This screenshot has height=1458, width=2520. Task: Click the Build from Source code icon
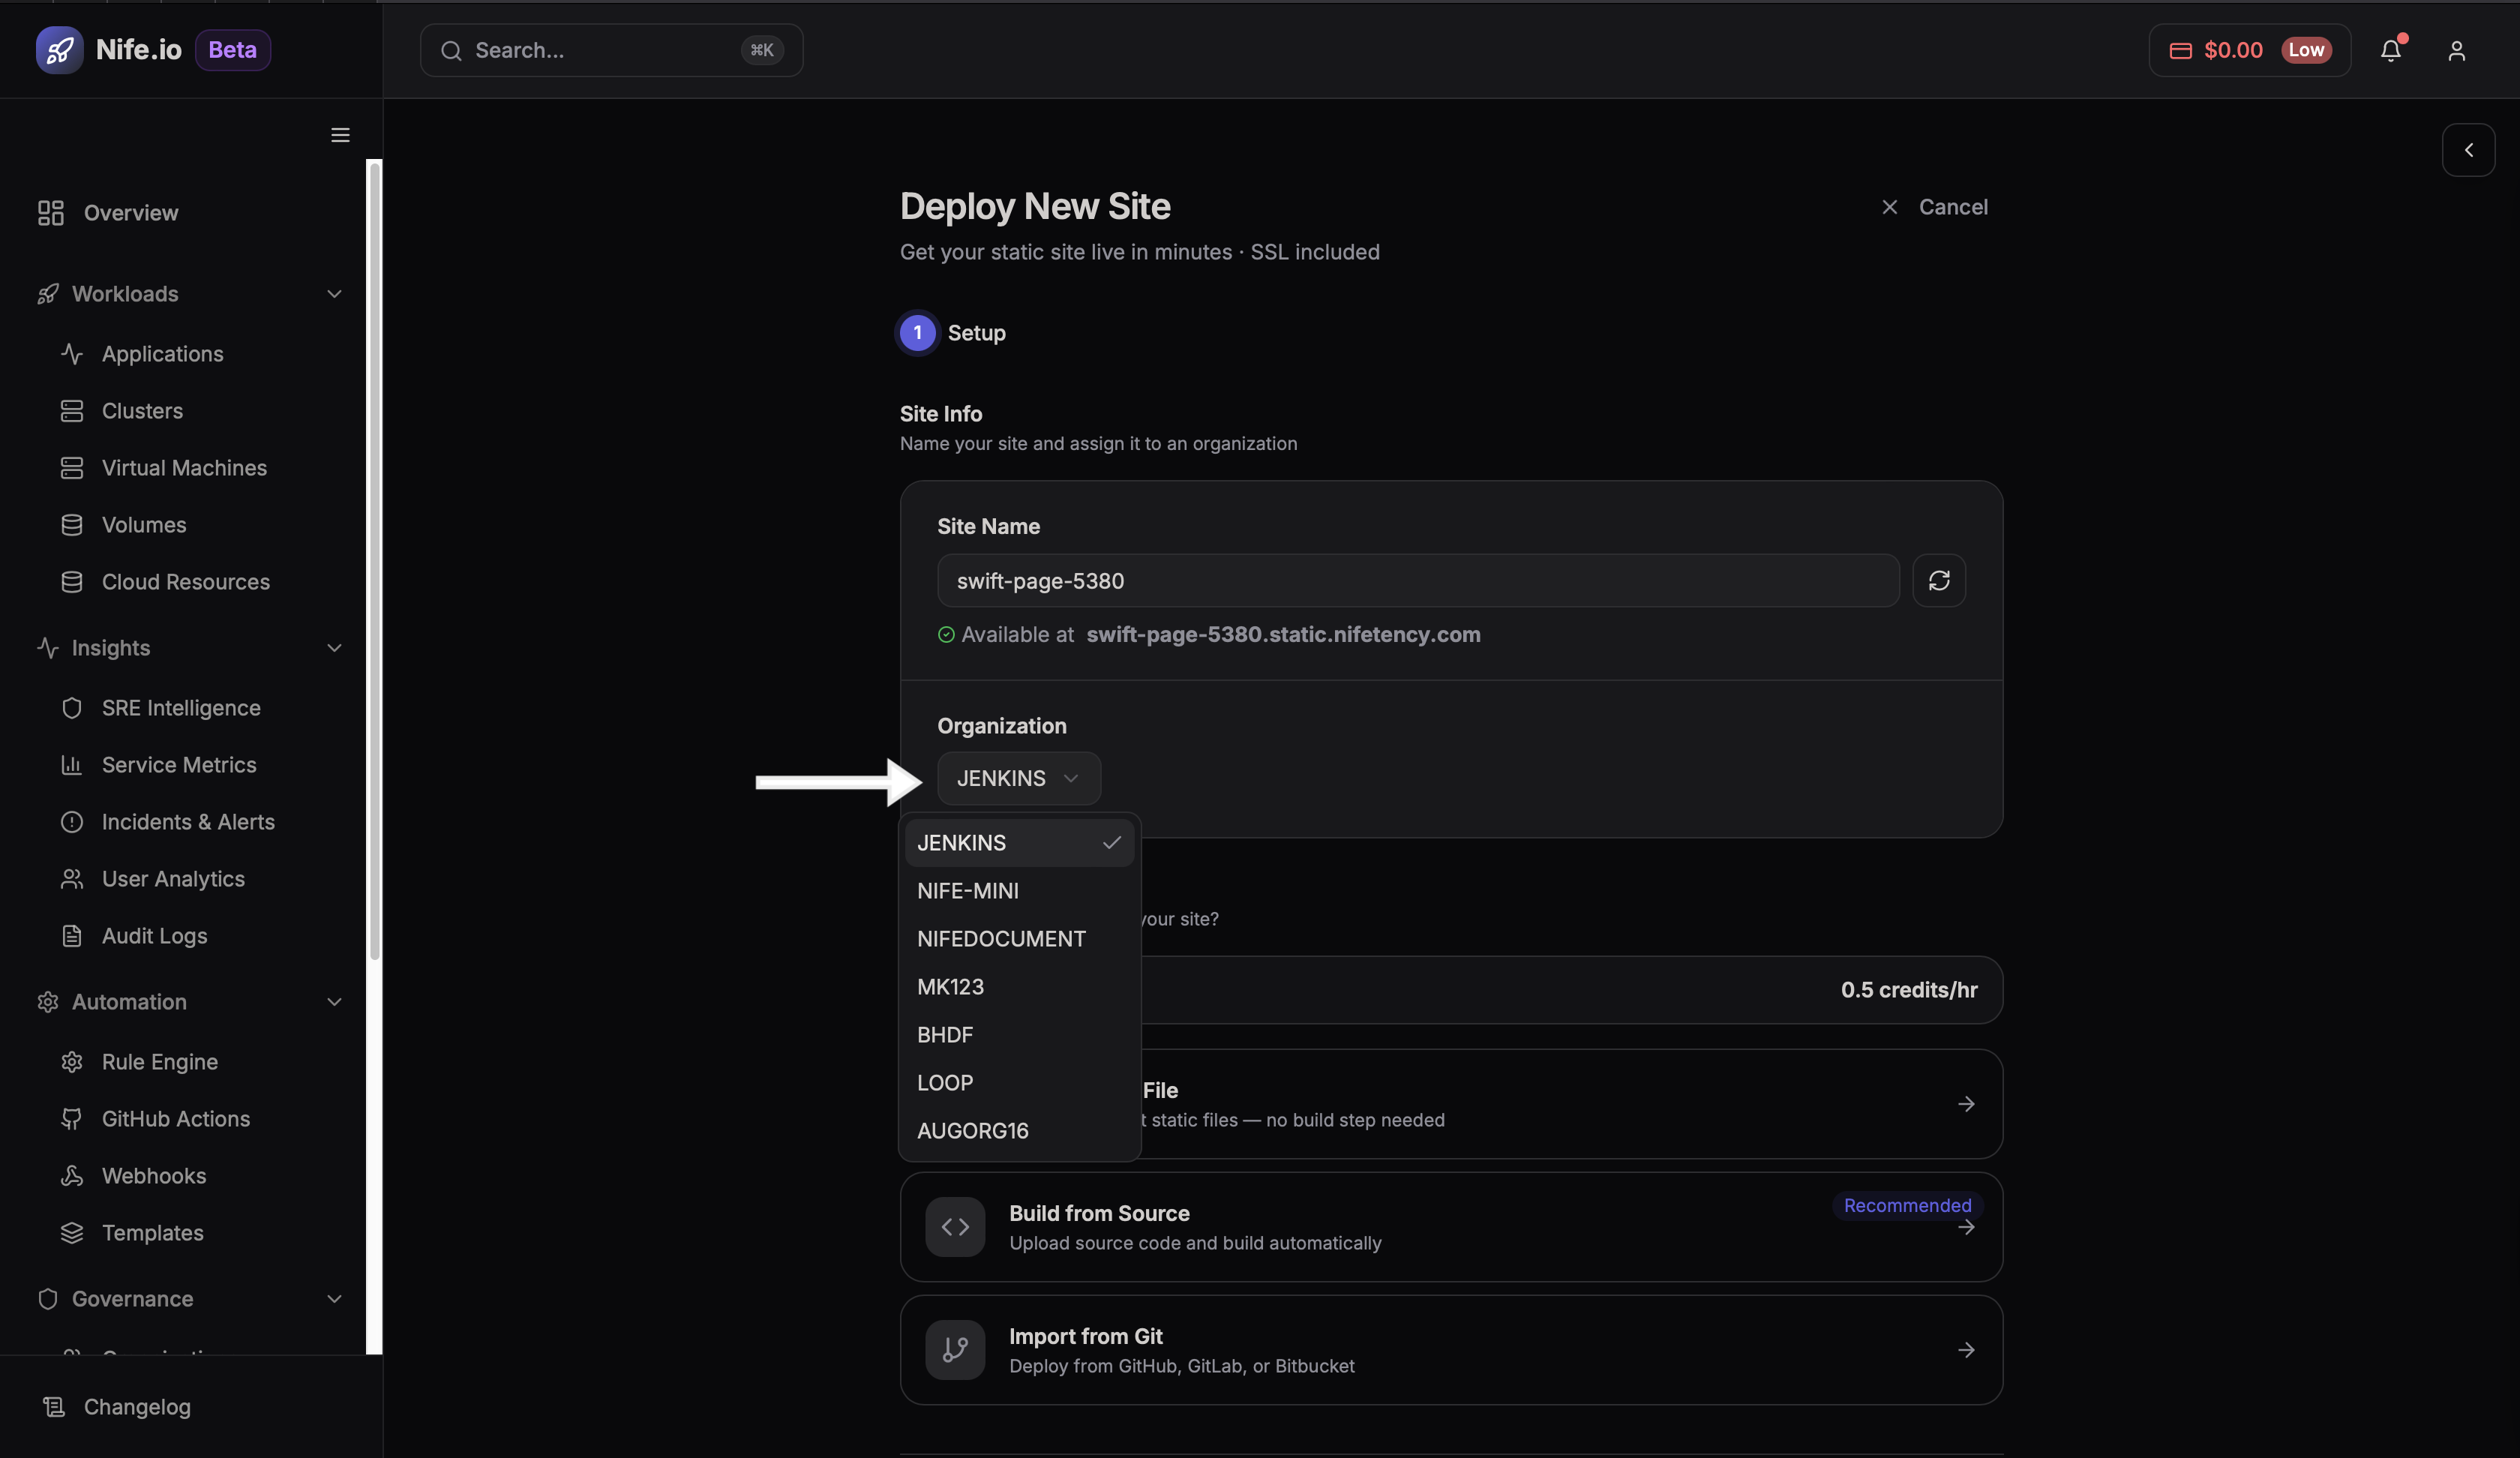click(x=954, y=1226)
